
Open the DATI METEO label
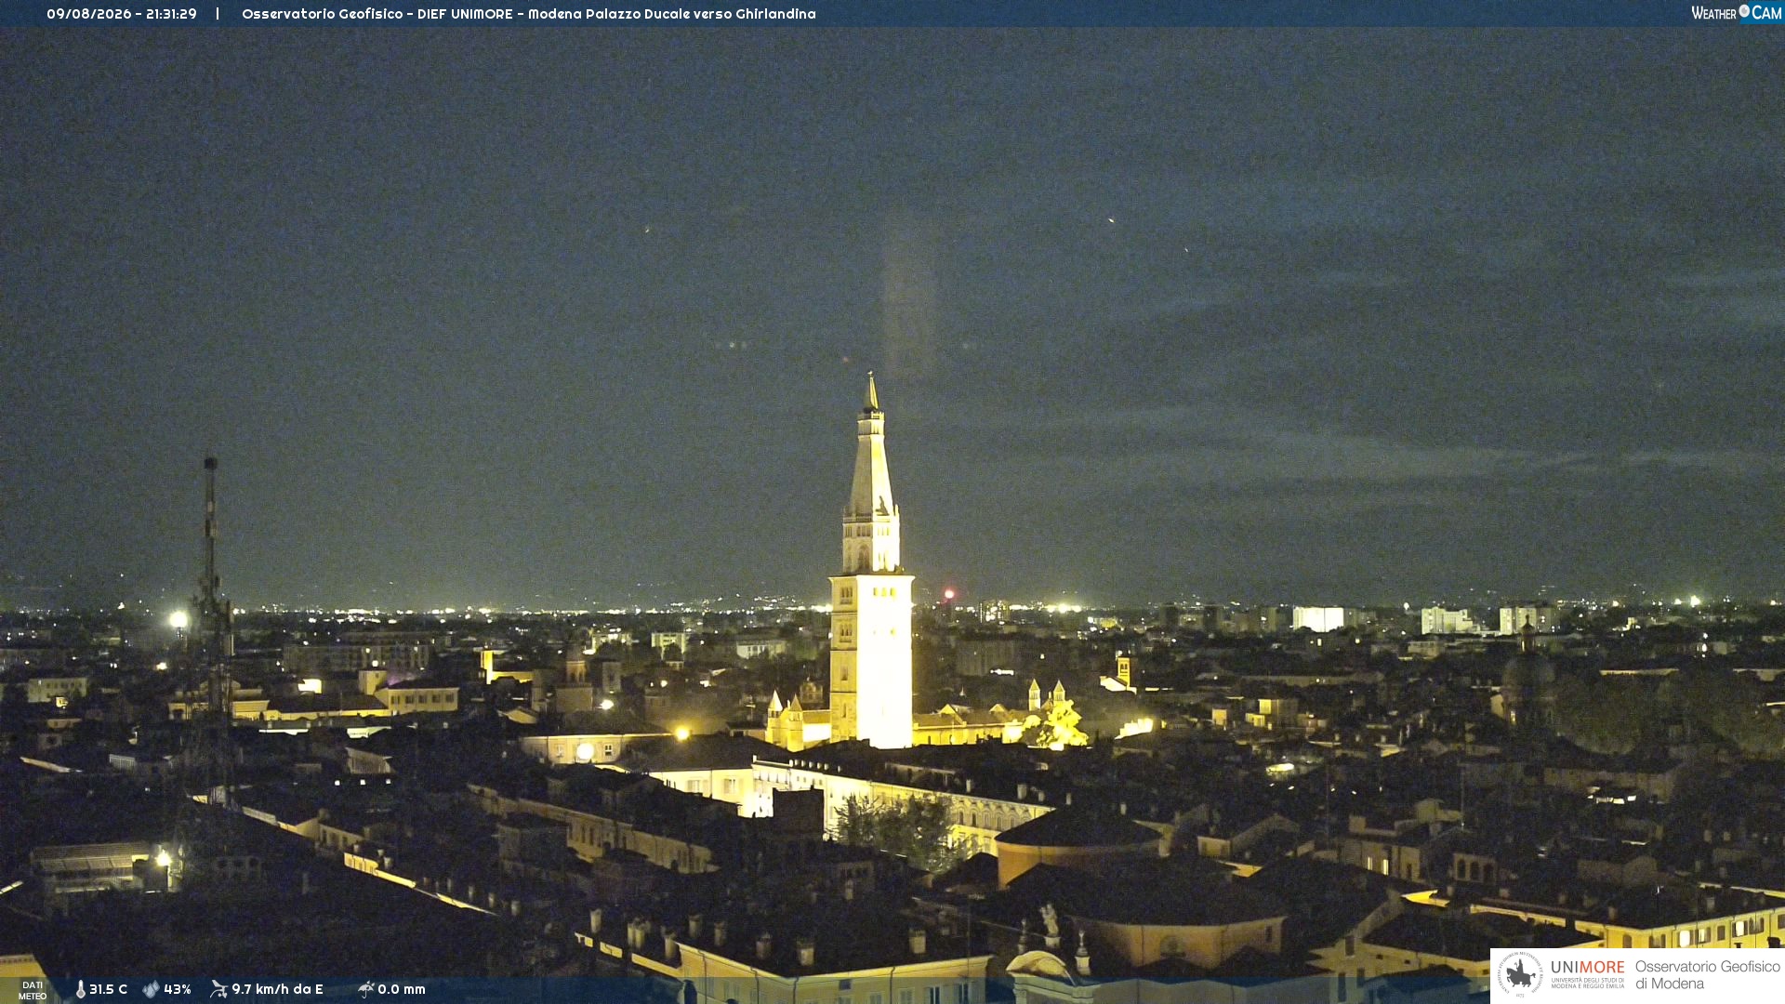pyautogui.click(x=33, y=990)
